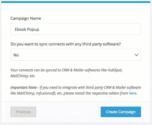Click the chevron arrow in sync dropdown

coord(137,55)
